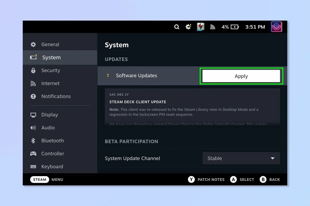Apply the pending software update
Viewport: 310px width, 206px height.
(x=241, y=76)
